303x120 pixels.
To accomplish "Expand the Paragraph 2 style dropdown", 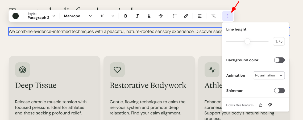I will tap(41, 16).
